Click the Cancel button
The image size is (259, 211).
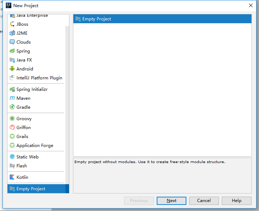click(204, 201)
